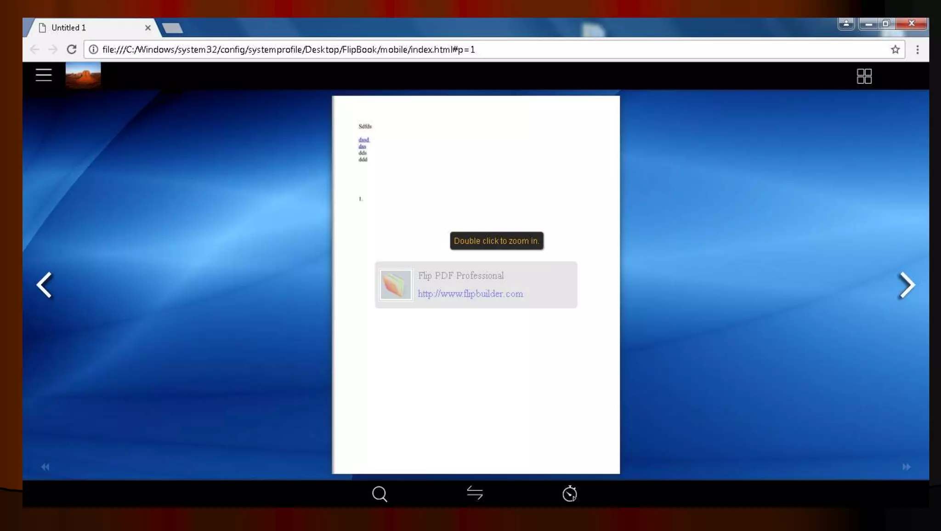Open the hamburger menu in flipbook header
This screenshot has width=941, height=531.
[x=44, y=75]
